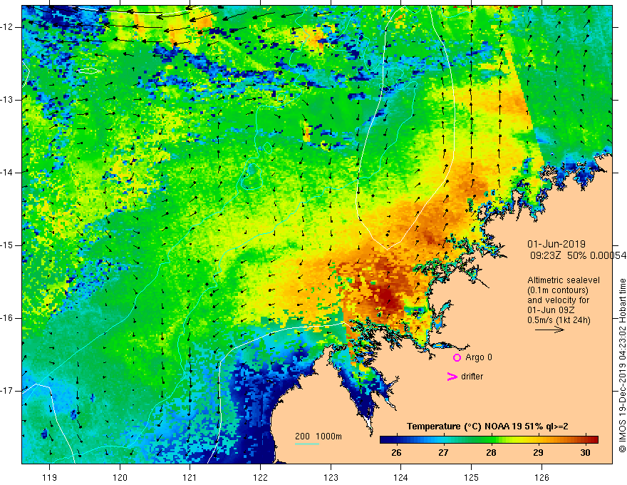
Task: Click the 'drifter' label
Action: click(x=472, y=377)
